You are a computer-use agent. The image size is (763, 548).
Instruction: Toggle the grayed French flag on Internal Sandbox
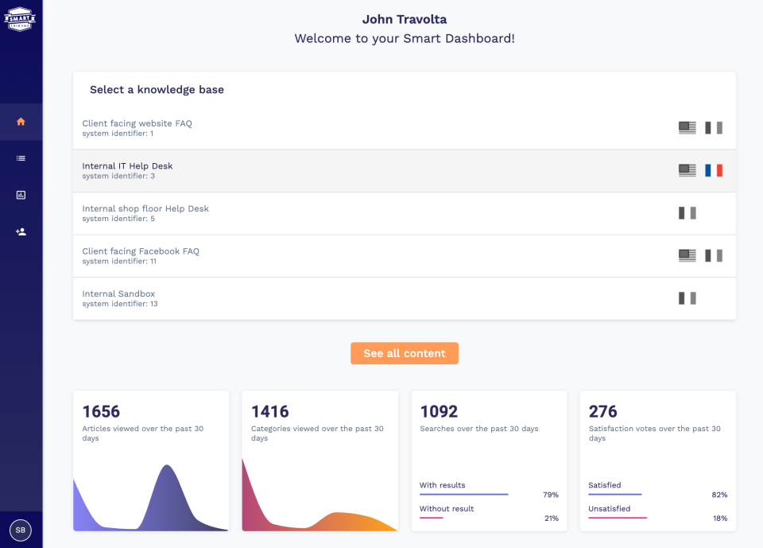point(687,297)
